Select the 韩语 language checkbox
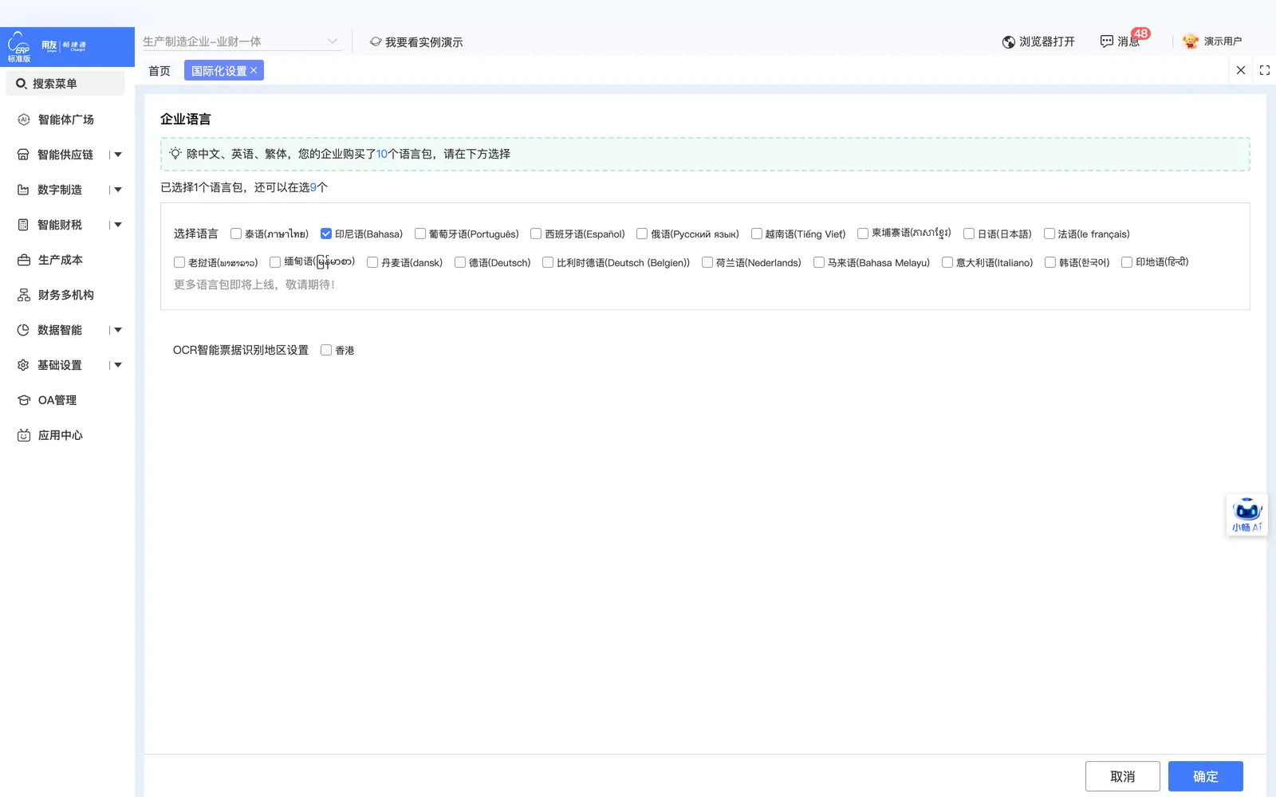Viewport: 1276px width, 797px height. [x=1050, y=262]
